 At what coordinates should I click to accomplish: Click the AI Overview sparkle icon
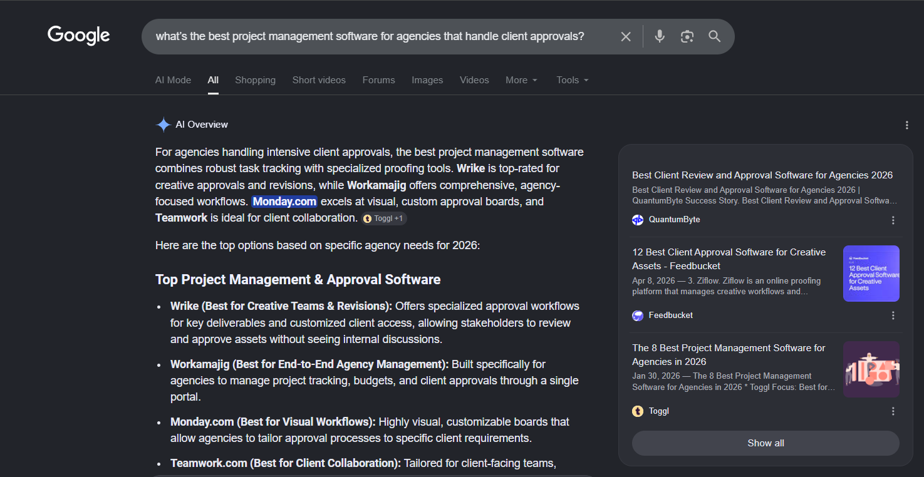[163, 125]
